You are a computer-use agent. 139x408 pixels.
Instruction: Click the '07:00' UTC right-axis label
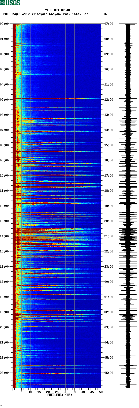(109, 24)
